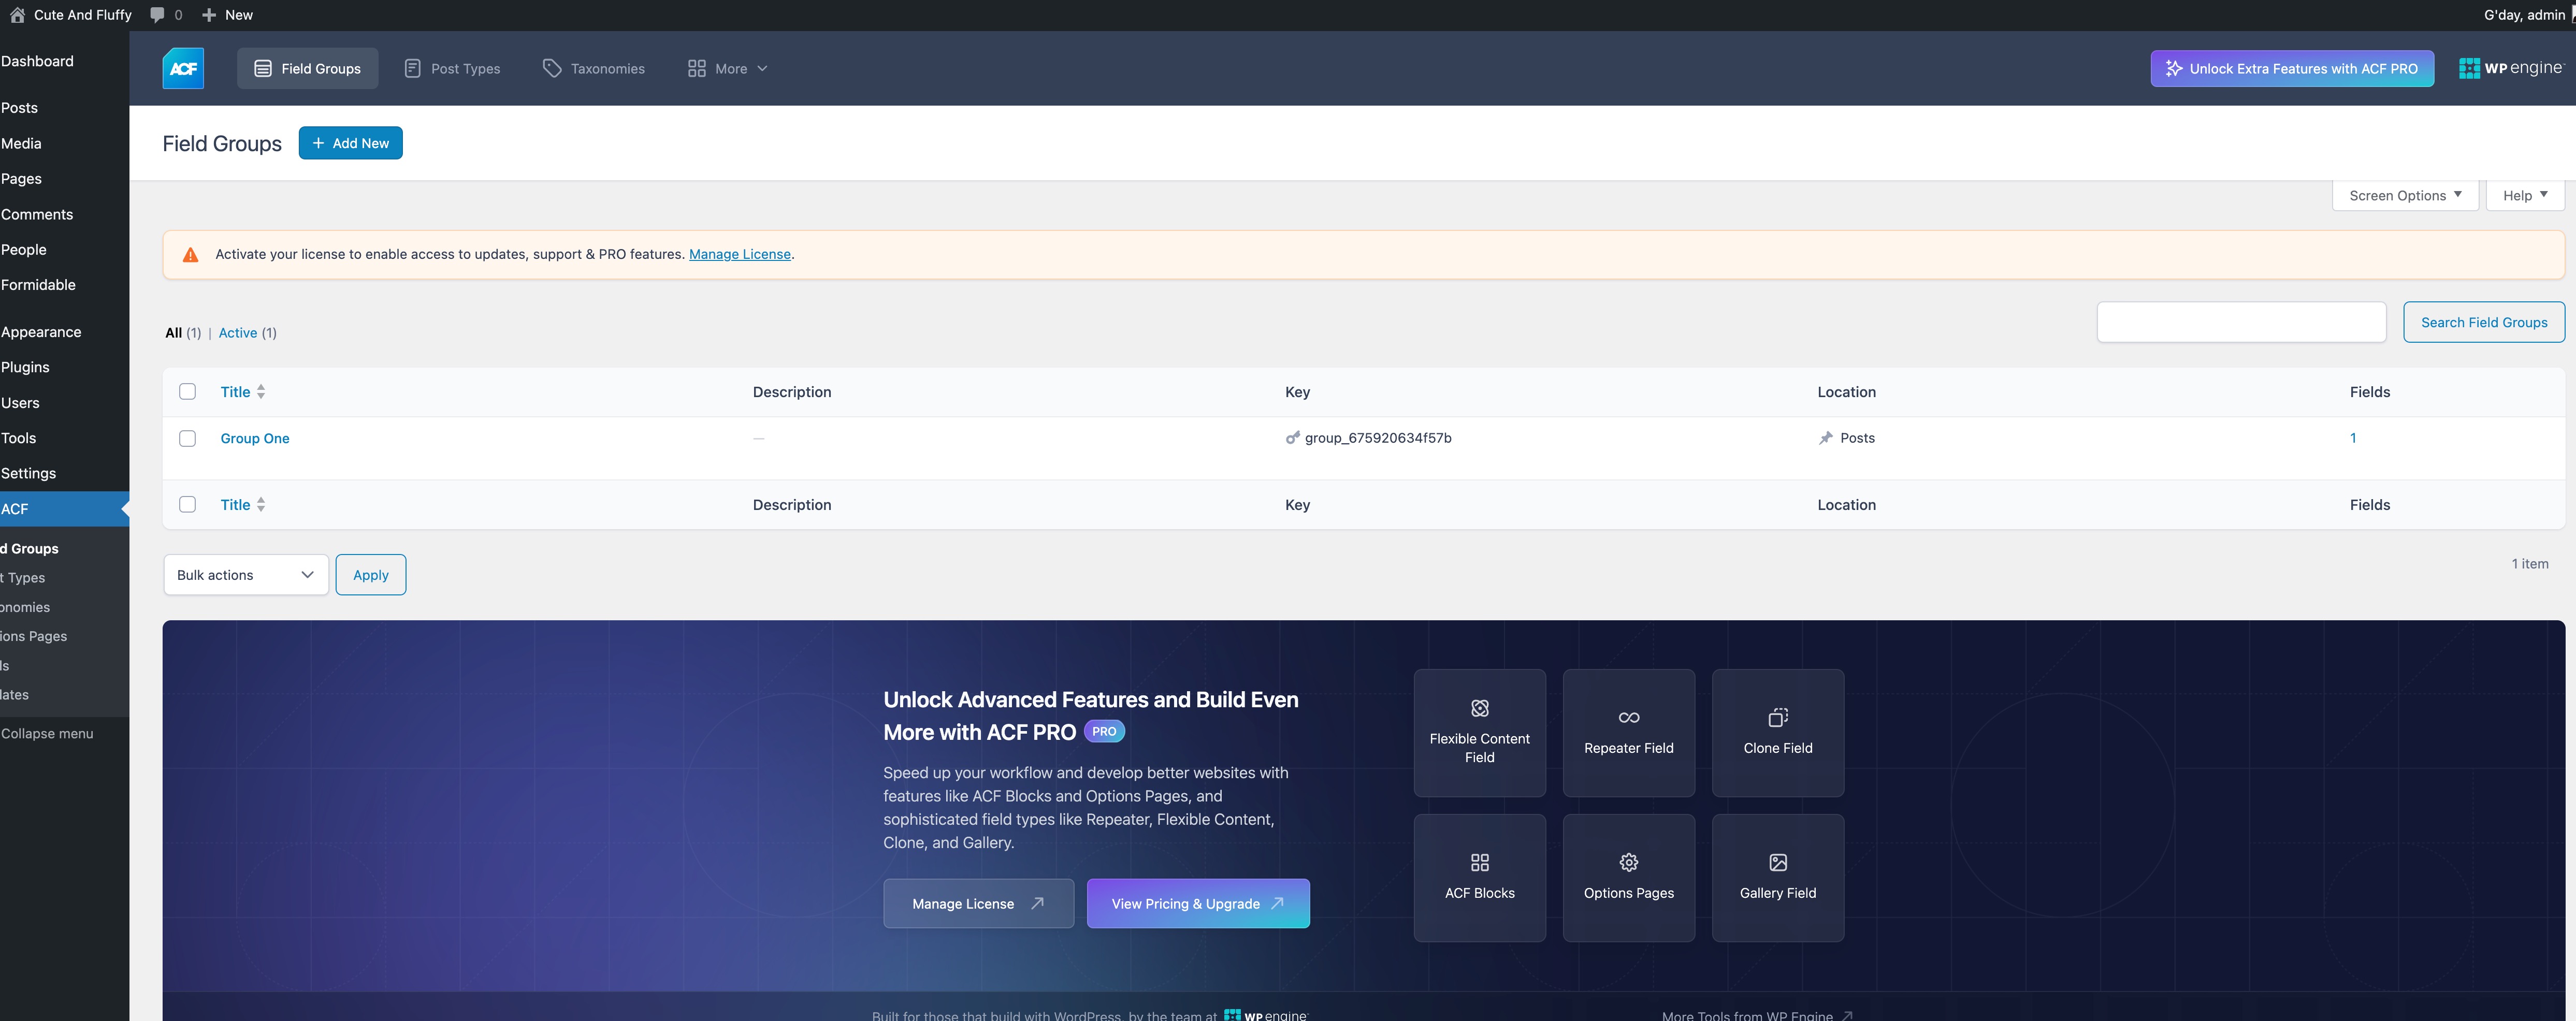
Task: Click the Post Types document icon
Action: pyautogui.click(x=412, y=68)
